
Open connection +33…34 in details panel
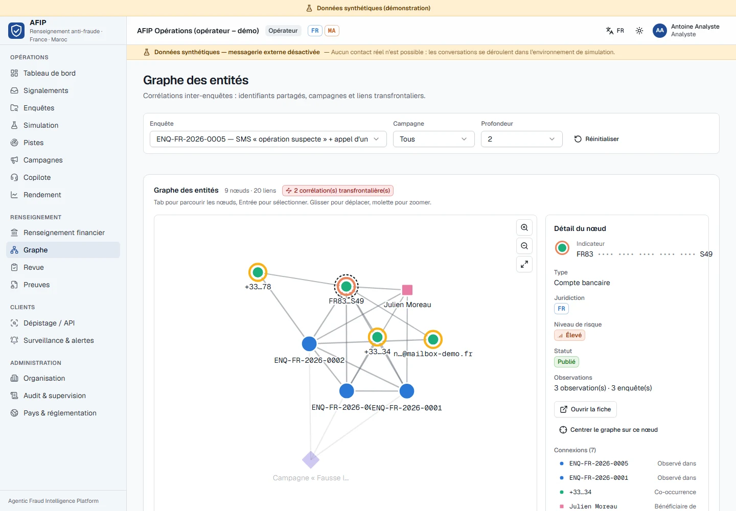[x=628, y=492]
